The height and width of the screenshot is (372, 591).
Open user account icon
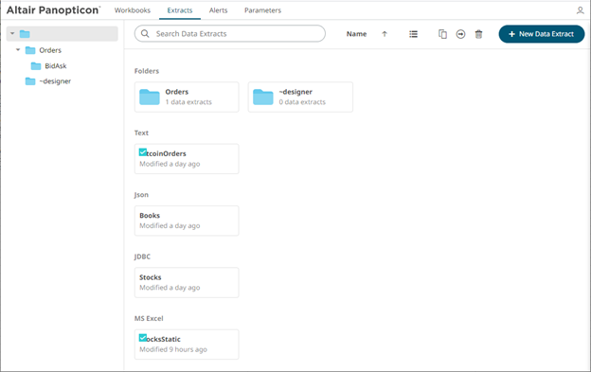[x=580, y=10]
